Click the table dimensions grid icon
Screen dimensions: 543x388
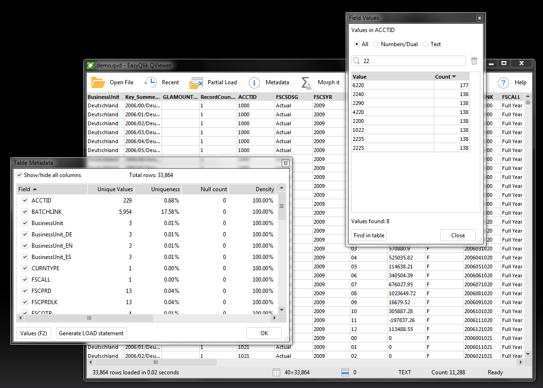click(276, 372)
